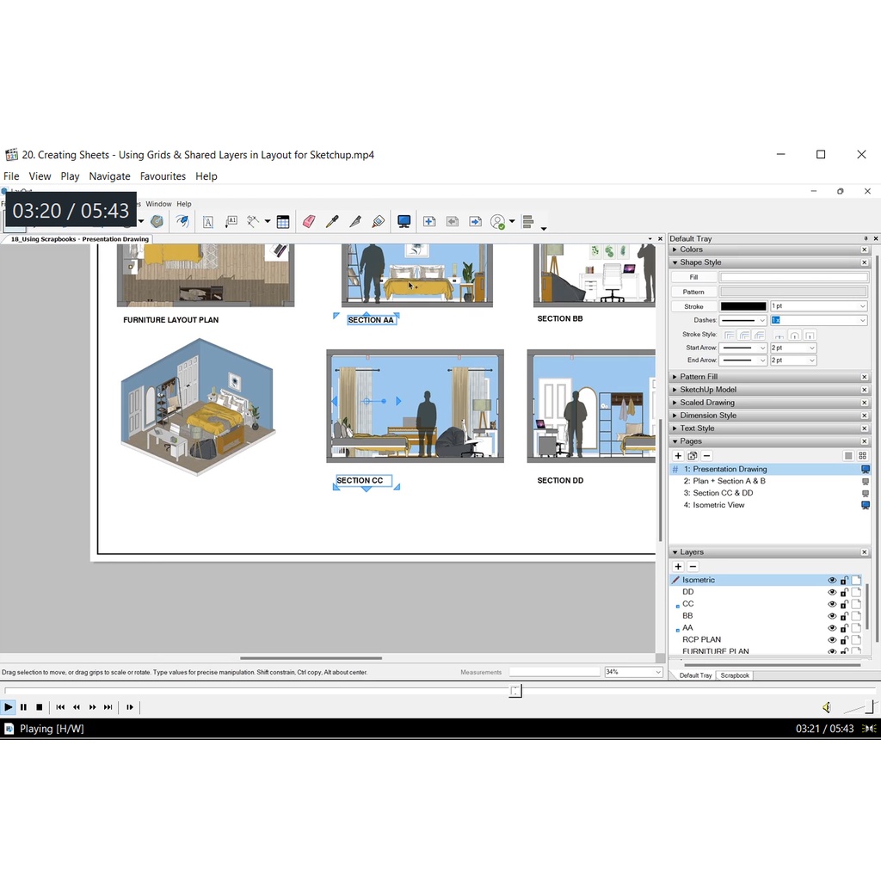Open the Navigate menu
Screen dimensions: 881x881
pos(109,176)
